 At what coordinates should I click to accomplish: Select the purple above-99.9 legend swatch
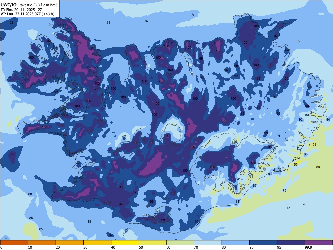[319, 243]
